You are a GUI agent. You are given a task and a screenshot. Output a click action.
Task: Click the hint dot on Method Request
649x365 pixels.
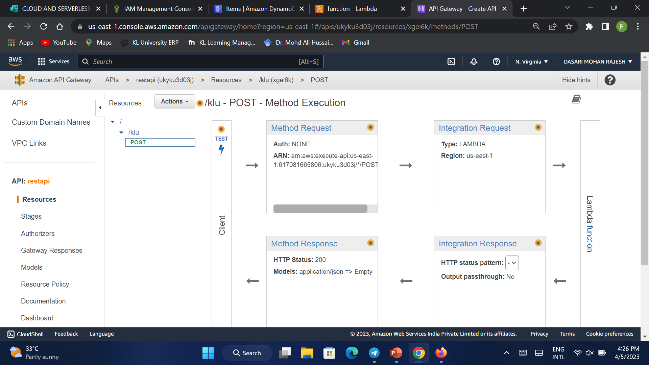(370, 127)
